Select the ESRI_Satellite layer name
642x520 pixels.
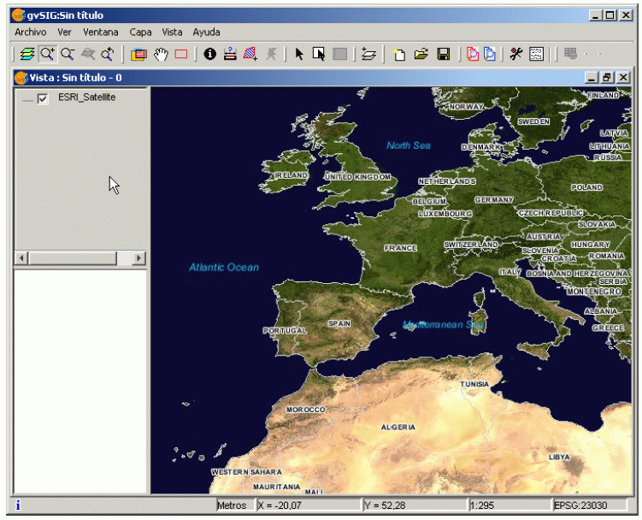(87, 97)
